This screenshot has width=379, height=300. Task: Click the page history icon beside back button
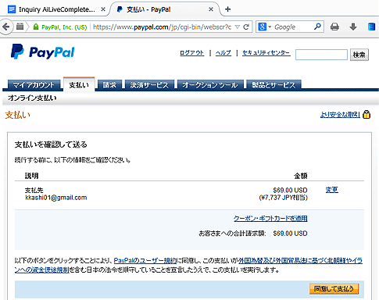(20, 27)
